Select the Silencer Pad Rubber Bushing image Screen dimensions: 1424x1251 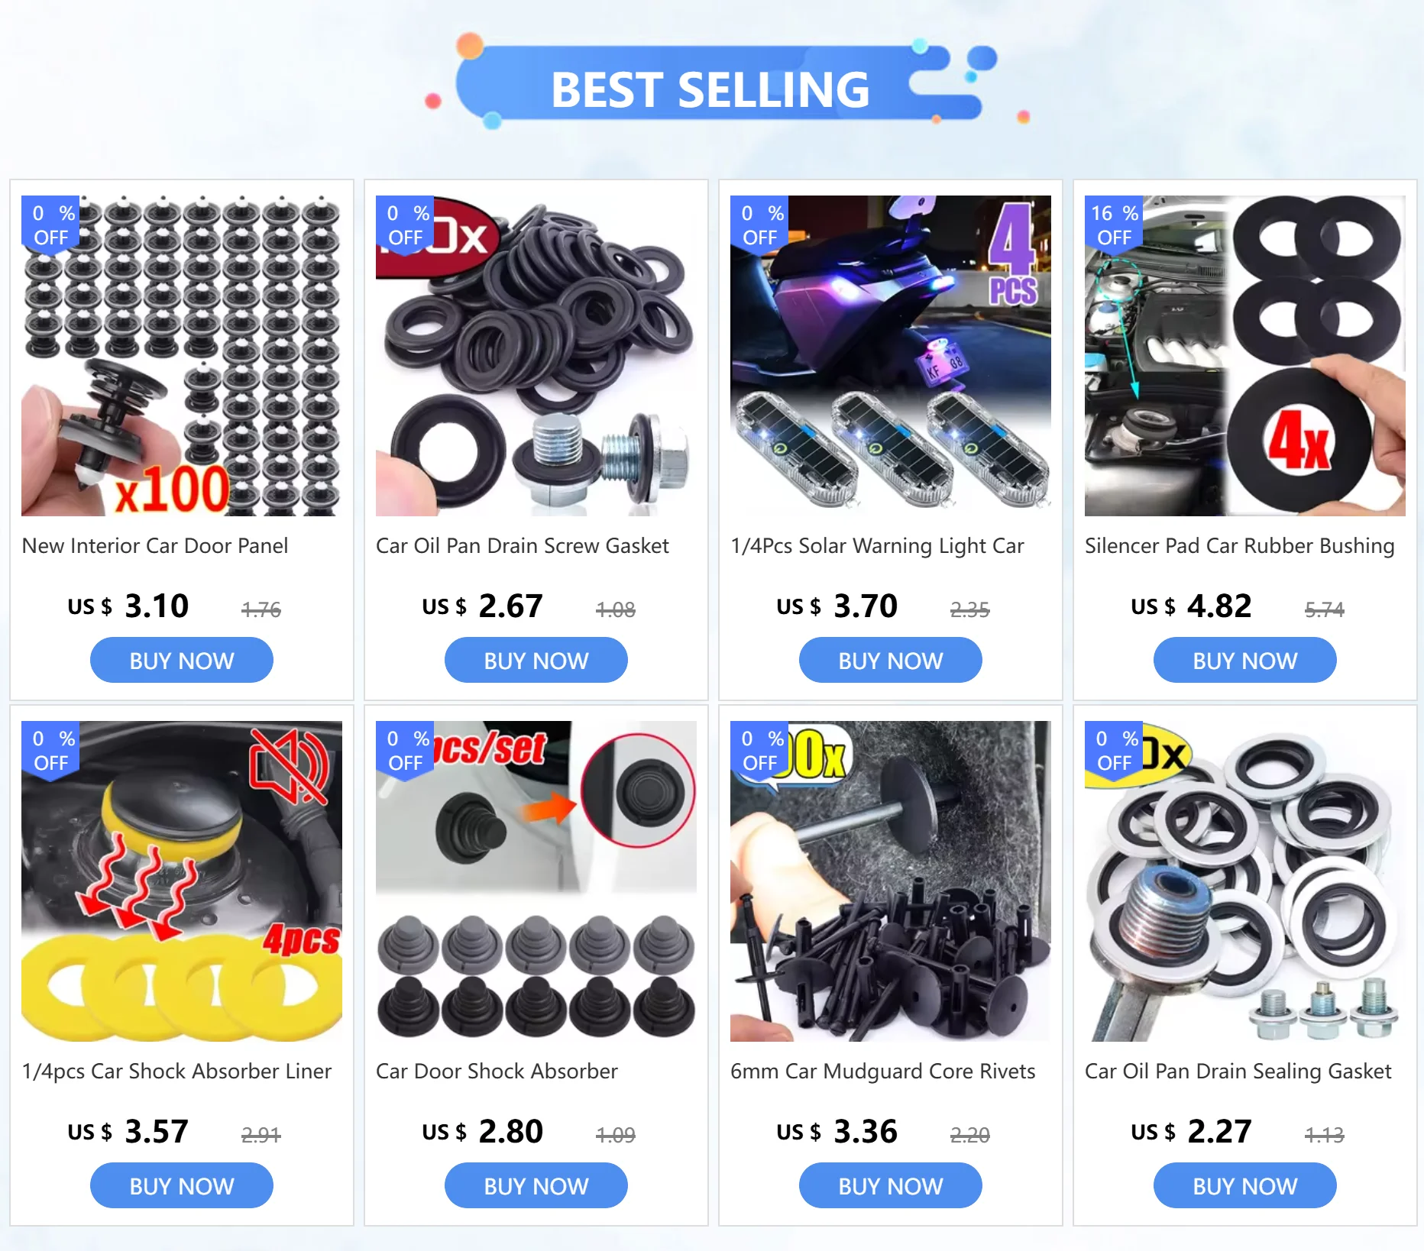click(1245, 356)
